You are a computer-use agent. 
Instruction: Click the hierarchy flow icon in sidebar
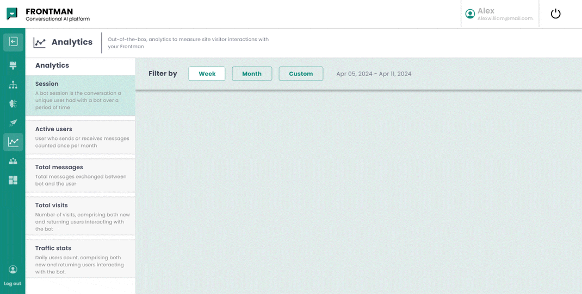[13, 85]
